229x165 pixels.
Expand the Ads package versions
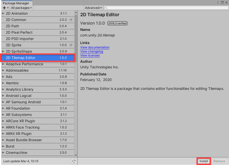(3, 77)
